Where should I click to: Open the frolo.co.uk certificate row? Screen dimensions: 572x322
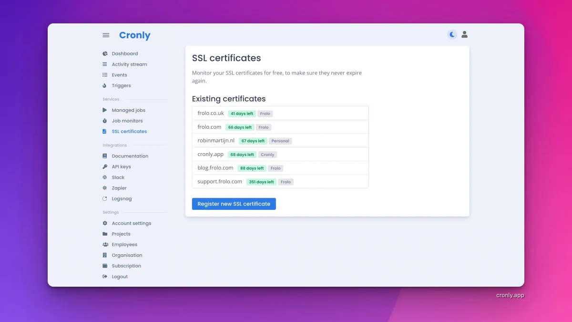280,113
